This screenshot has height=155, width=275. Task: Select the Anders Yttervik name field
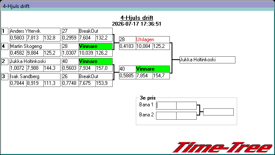35,31
